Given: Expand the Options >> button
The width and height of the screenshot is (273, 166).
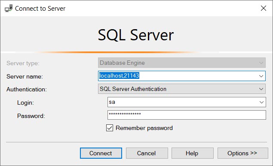Looking at the screenshot, I should pos(243,153).
